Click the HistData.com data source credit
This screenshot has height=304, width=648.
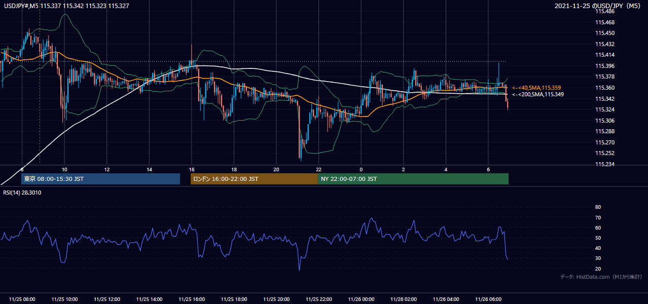(x=601, y=277)
